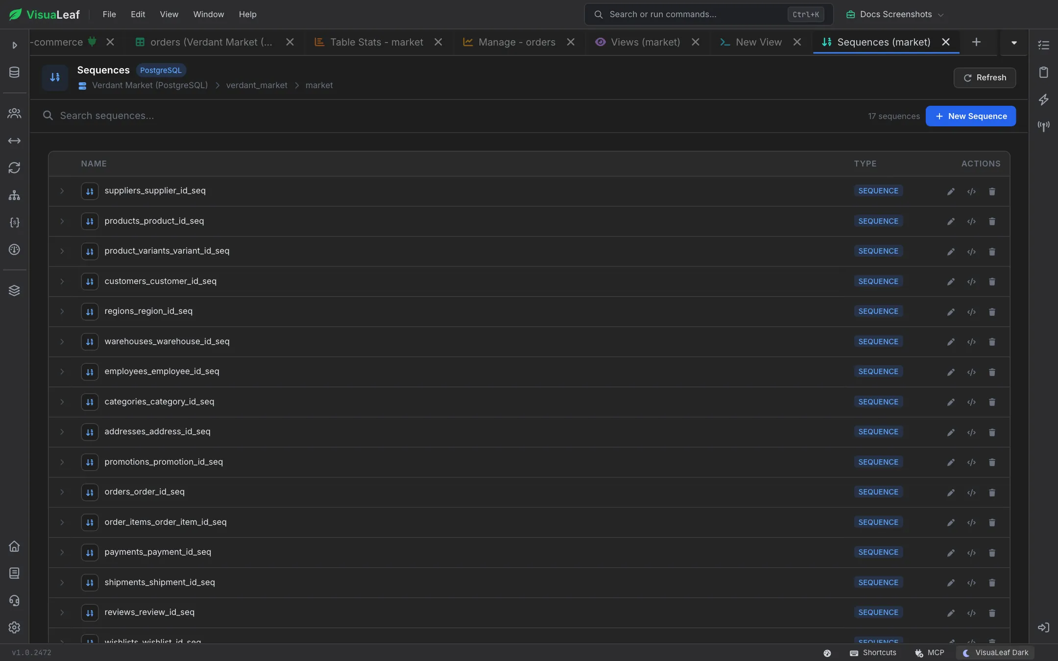1058x661 pixels.
Task: Click the verdant_market breadcrumb link
Action: coord(257,85)
